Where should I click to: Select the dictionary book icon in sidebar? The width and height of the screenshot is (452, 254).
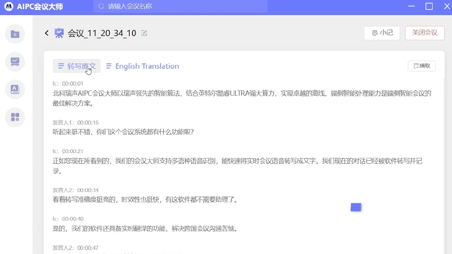click(15, 89)
